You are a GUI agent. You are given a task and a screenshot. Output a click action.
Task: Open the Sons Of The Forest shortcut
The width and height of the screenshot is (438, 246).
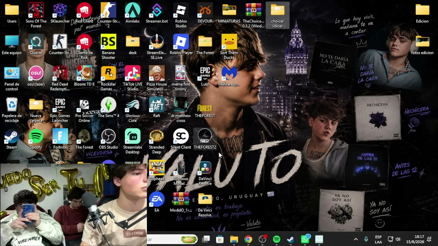[36, 15]
